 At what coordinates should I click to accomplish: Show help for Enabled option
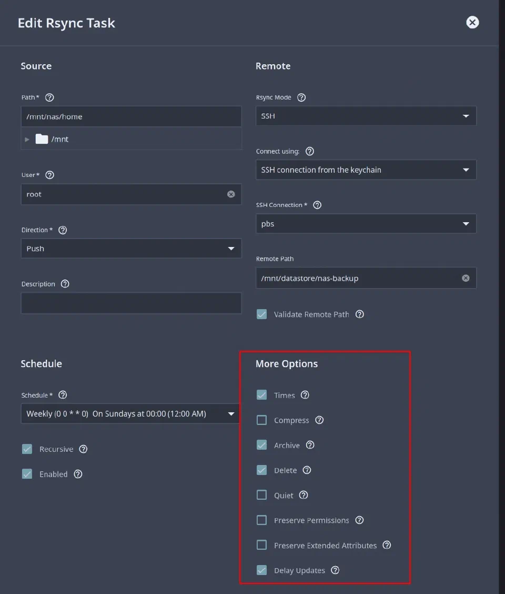[x=78, y=474]
